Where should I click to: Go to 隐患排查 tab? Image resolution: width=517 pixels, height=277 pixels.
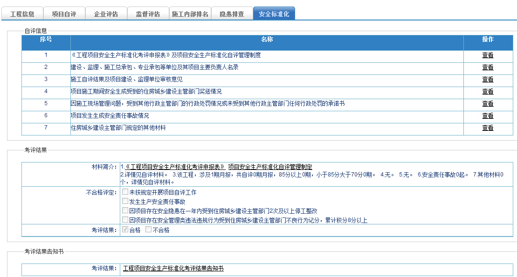pos(232,14)
